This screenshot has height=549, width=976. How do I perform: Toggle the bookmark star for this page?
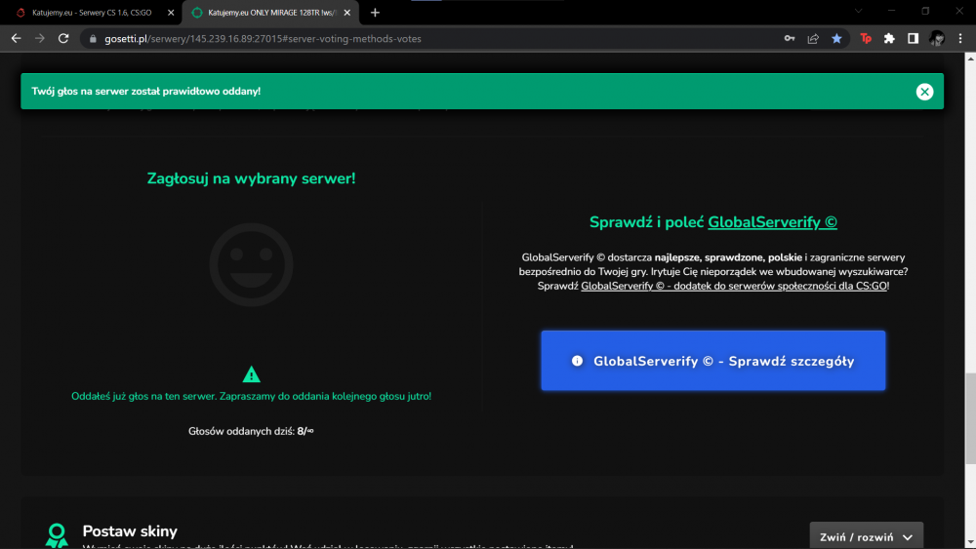click(836, 39)
